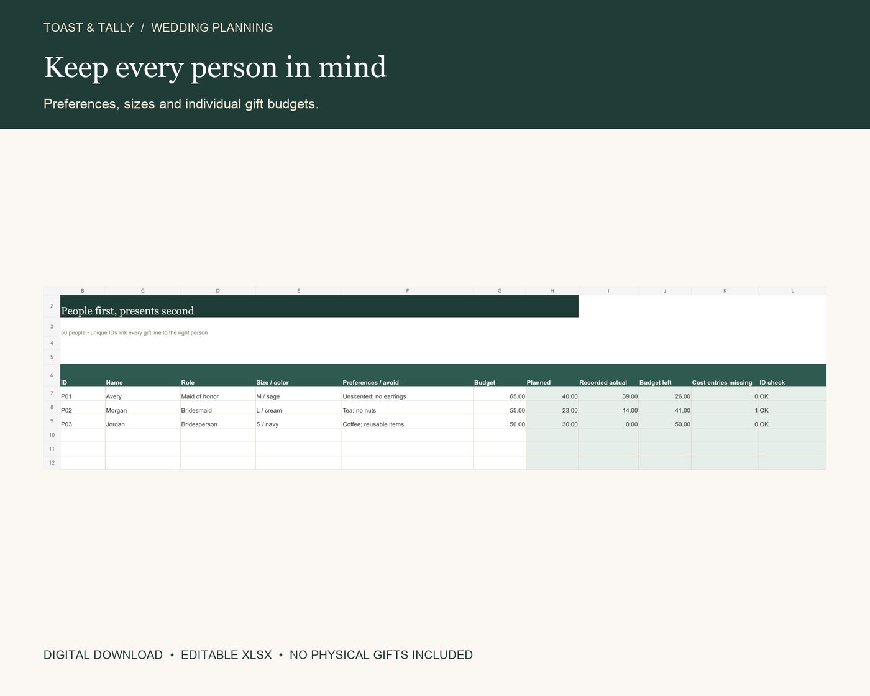This screenshot has height=696, width=870.
Task: Select the 'Bridesperson' role cell
Action: [218, 421]
